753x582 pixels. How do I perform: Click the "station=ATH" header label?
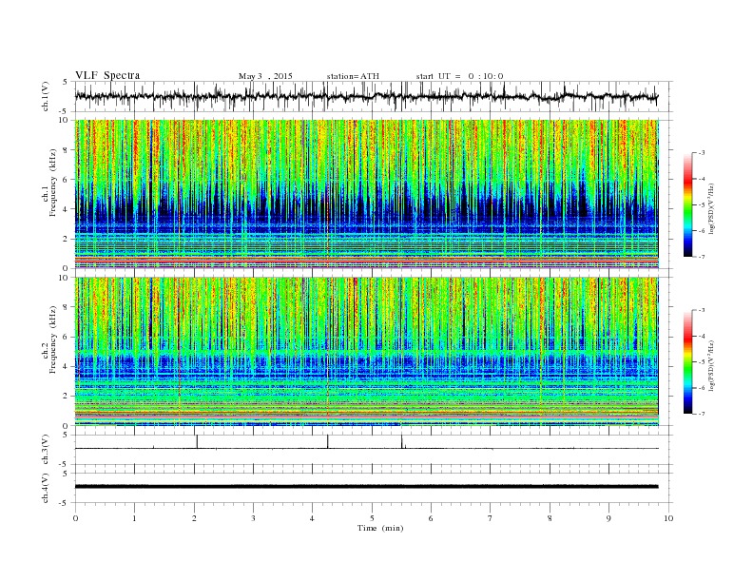click(353, 76)
